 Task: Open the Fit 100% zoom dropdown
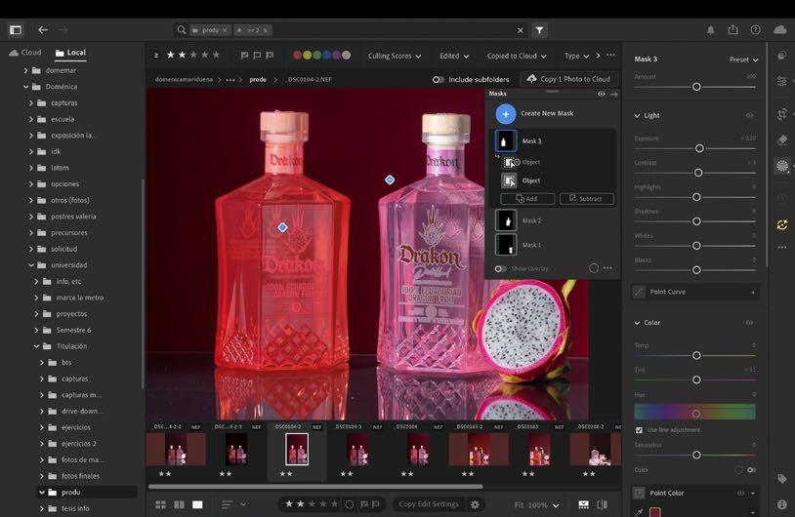(x=537, y=505)
